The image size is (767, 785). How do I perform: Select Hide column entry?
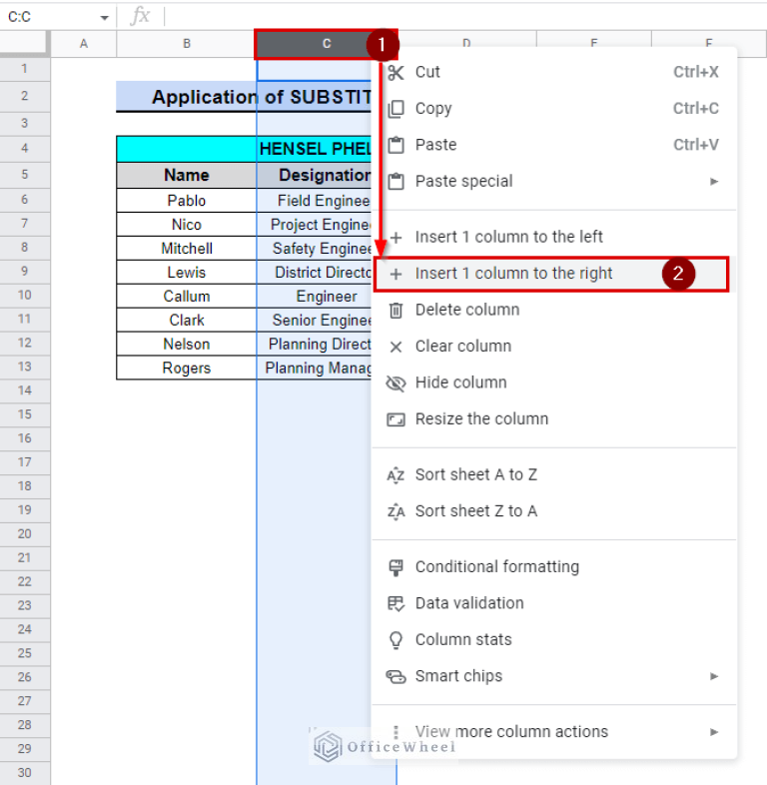[x=554, y=383]
